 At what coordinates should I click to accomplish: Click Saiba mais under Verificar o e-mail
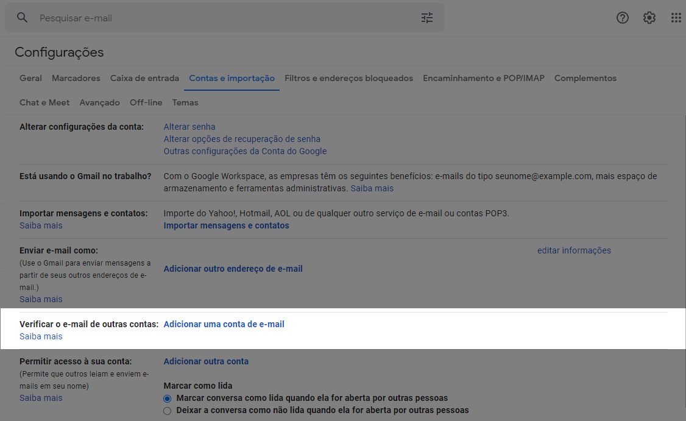(x=41, y=336)
